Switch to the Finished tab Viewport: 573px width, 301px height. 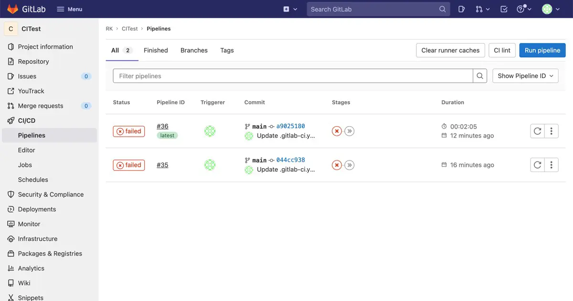(156, 50)
